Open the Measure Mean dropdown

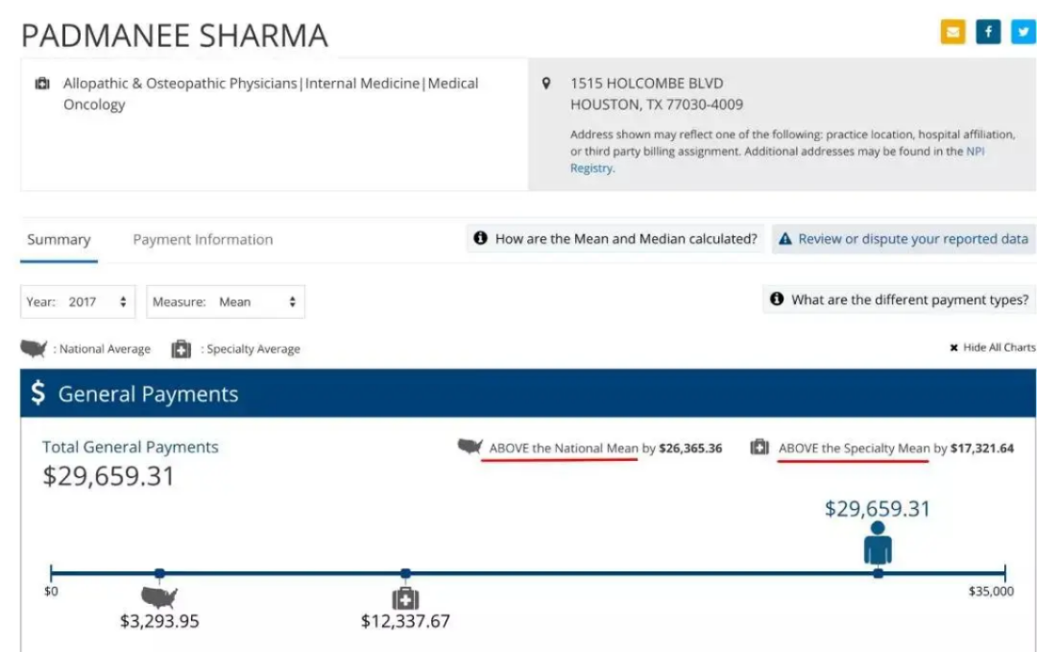(226, 302)
